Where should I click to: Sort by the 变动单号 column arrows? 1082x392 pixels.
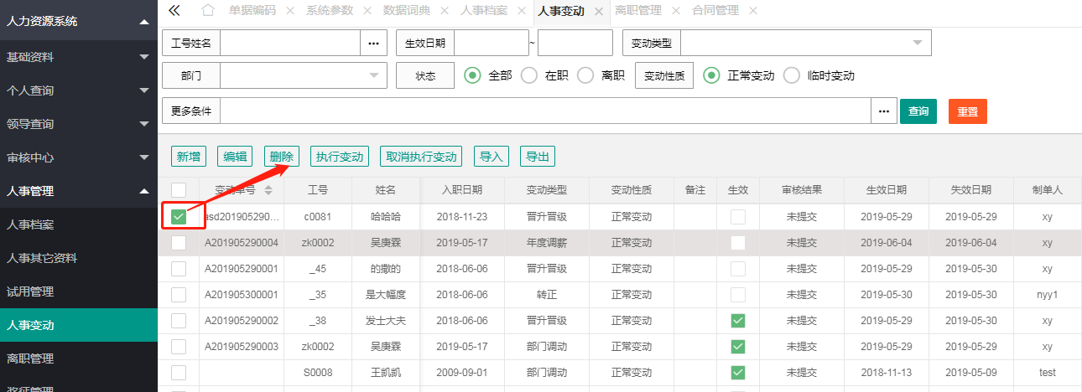tap(268, 190)
